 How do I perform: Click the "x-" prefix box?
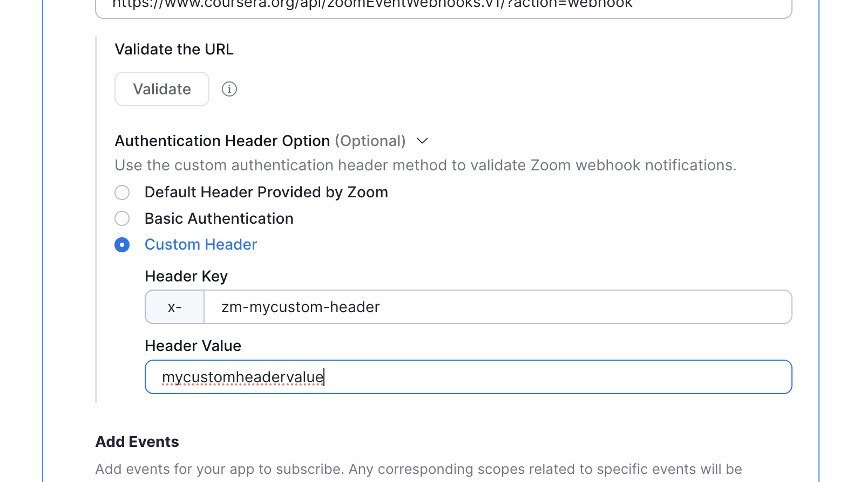174,307
